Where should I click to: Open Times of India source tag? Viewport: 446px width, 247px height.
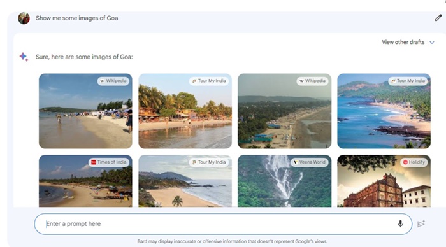[109, 162]
